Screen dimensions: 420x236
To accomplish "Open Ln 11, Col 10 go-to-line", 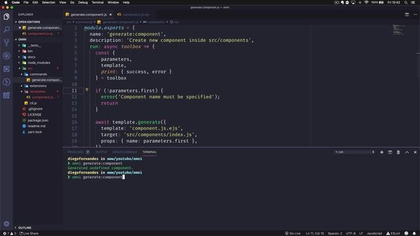I will pos(315,233).
